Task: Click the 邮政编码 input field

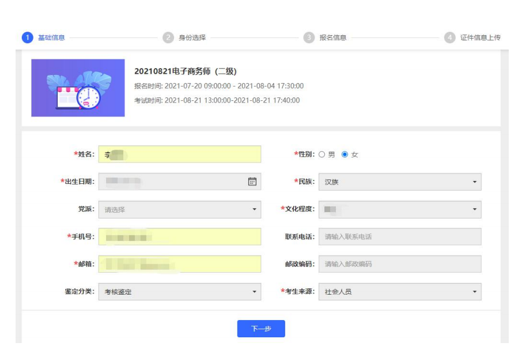Action: coord(399,264)
